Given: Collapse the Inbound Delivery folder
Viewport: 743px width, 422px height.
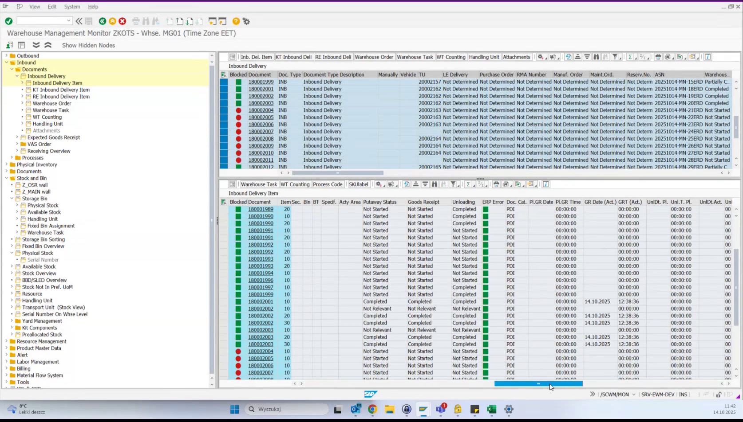Looking at the screenshot, I should click(x=16, y=76).
